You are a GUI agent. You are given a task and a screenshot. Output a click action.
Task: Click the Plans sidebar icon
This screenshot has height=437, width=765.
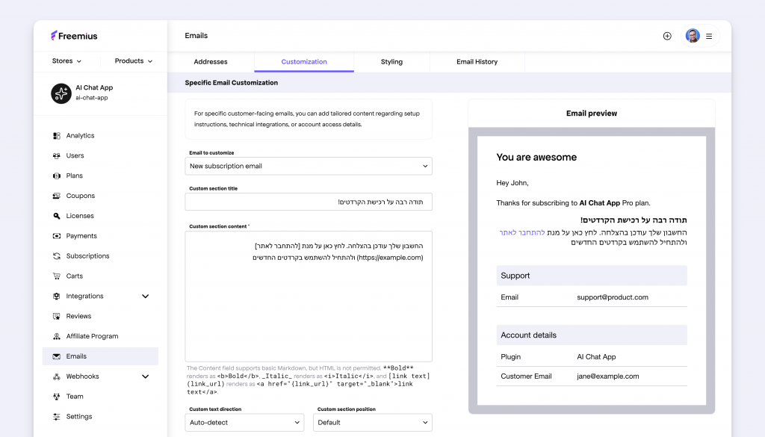pos(57,176)
